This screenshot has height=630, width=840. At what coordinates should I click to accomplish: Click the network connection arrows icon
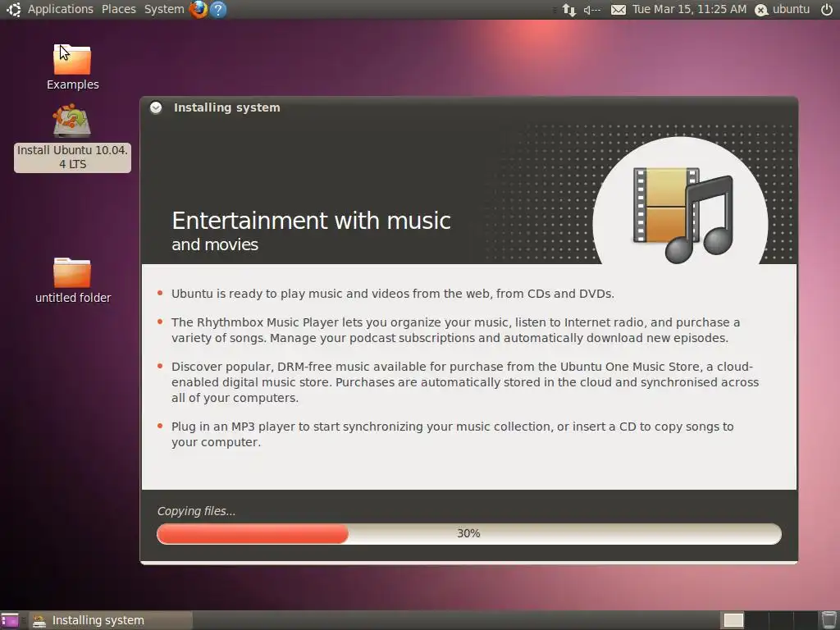point(569,10)
